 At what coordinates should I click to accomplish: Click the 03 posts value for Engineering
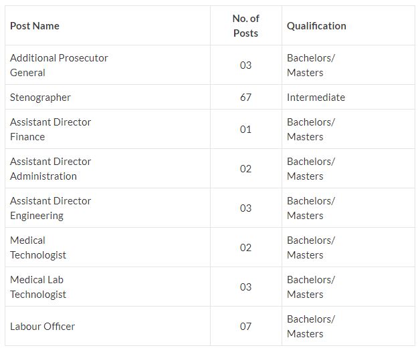pyautogui.click(x=245, y=208)
